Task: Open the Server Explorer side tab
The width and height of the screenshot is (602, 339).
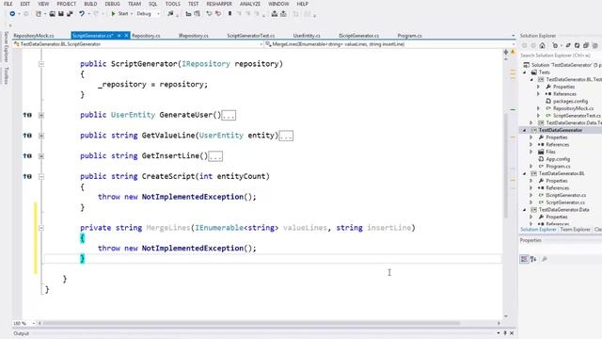Action: click(6, 47)
